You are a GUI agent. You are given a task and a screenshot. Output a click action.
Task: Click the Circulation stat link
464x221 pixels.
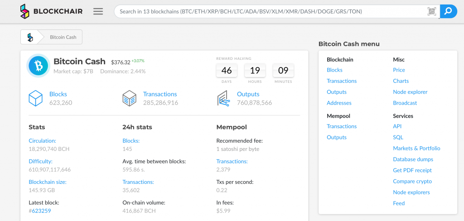[42, 141]
